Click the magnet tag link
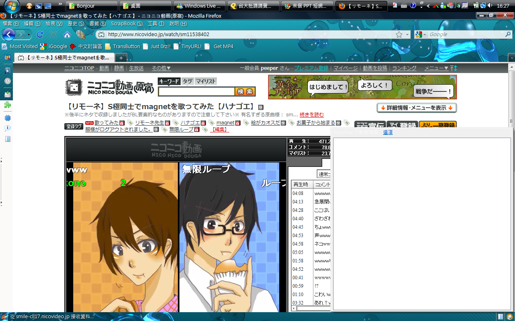515x321 pixels. click(x=225, y=123)
